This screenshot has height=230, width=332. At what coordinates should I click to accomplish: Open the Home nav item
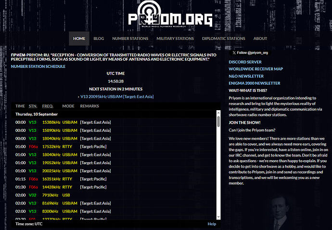(x=79, y=38)
